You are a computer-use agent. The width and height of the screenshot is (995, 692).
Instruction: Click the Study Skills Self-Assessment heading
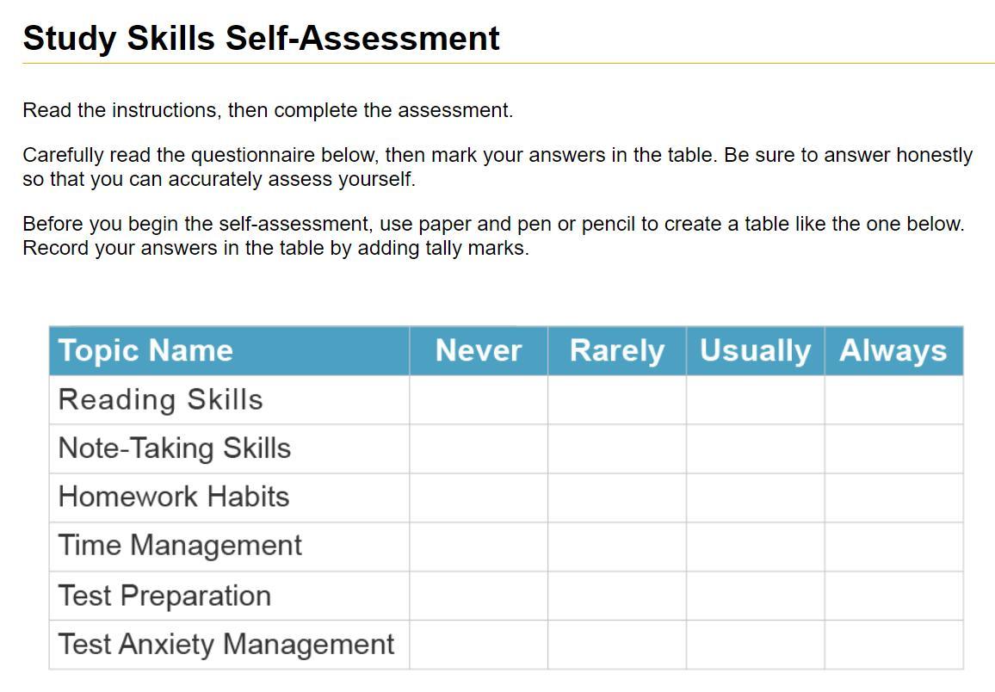tap(261, 39)
